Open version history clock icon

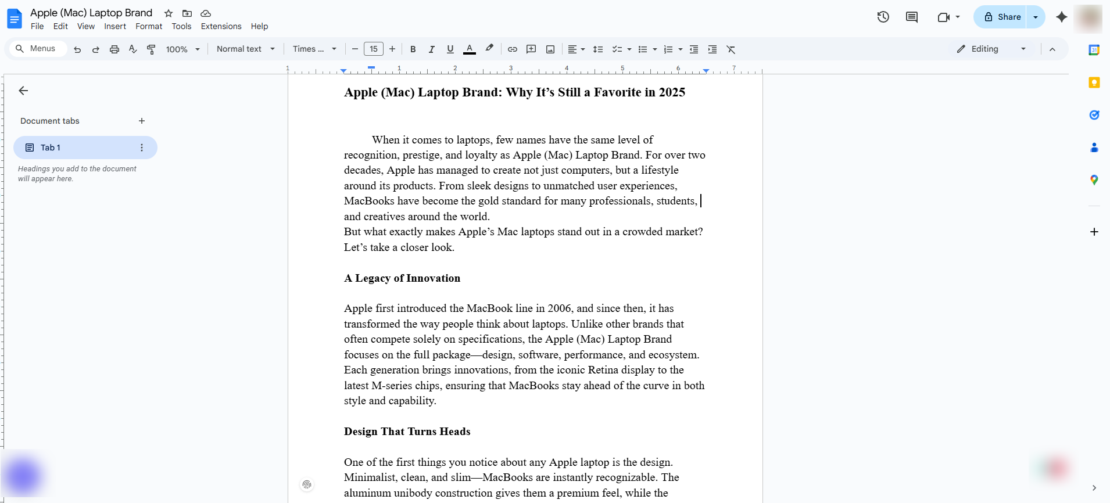(x=883, y=17)
